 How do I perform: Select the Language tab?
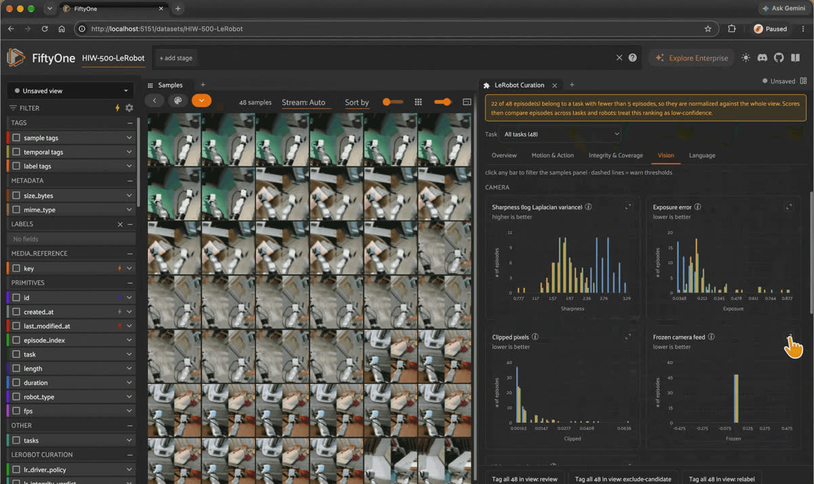(702, 155)
